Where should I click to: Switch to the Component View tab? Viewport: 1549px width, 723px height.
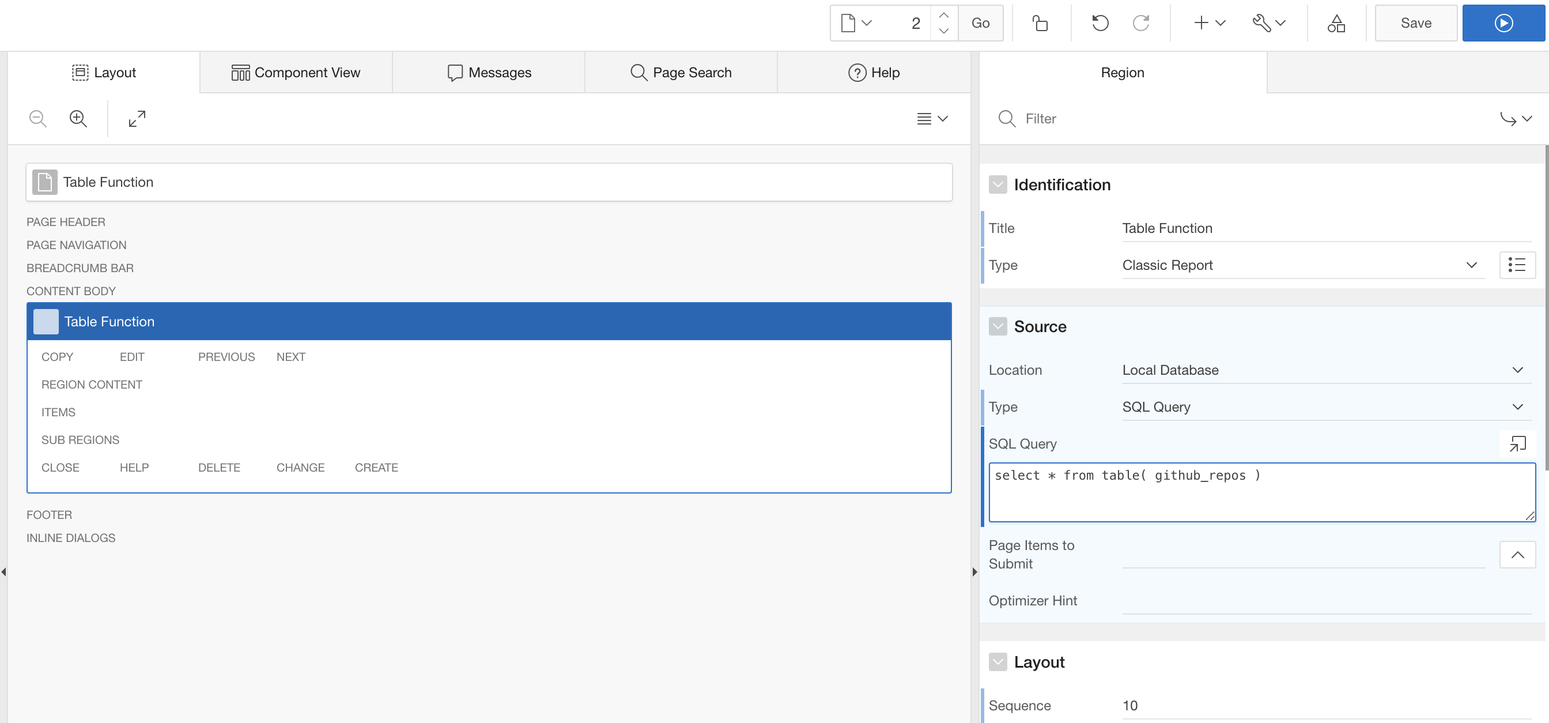tap(296, 73)
